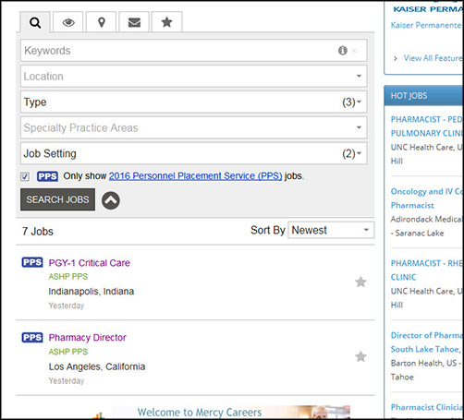Open the Sort By Newest dropdown
The image size is (464, 420).
tap(331, 230)
